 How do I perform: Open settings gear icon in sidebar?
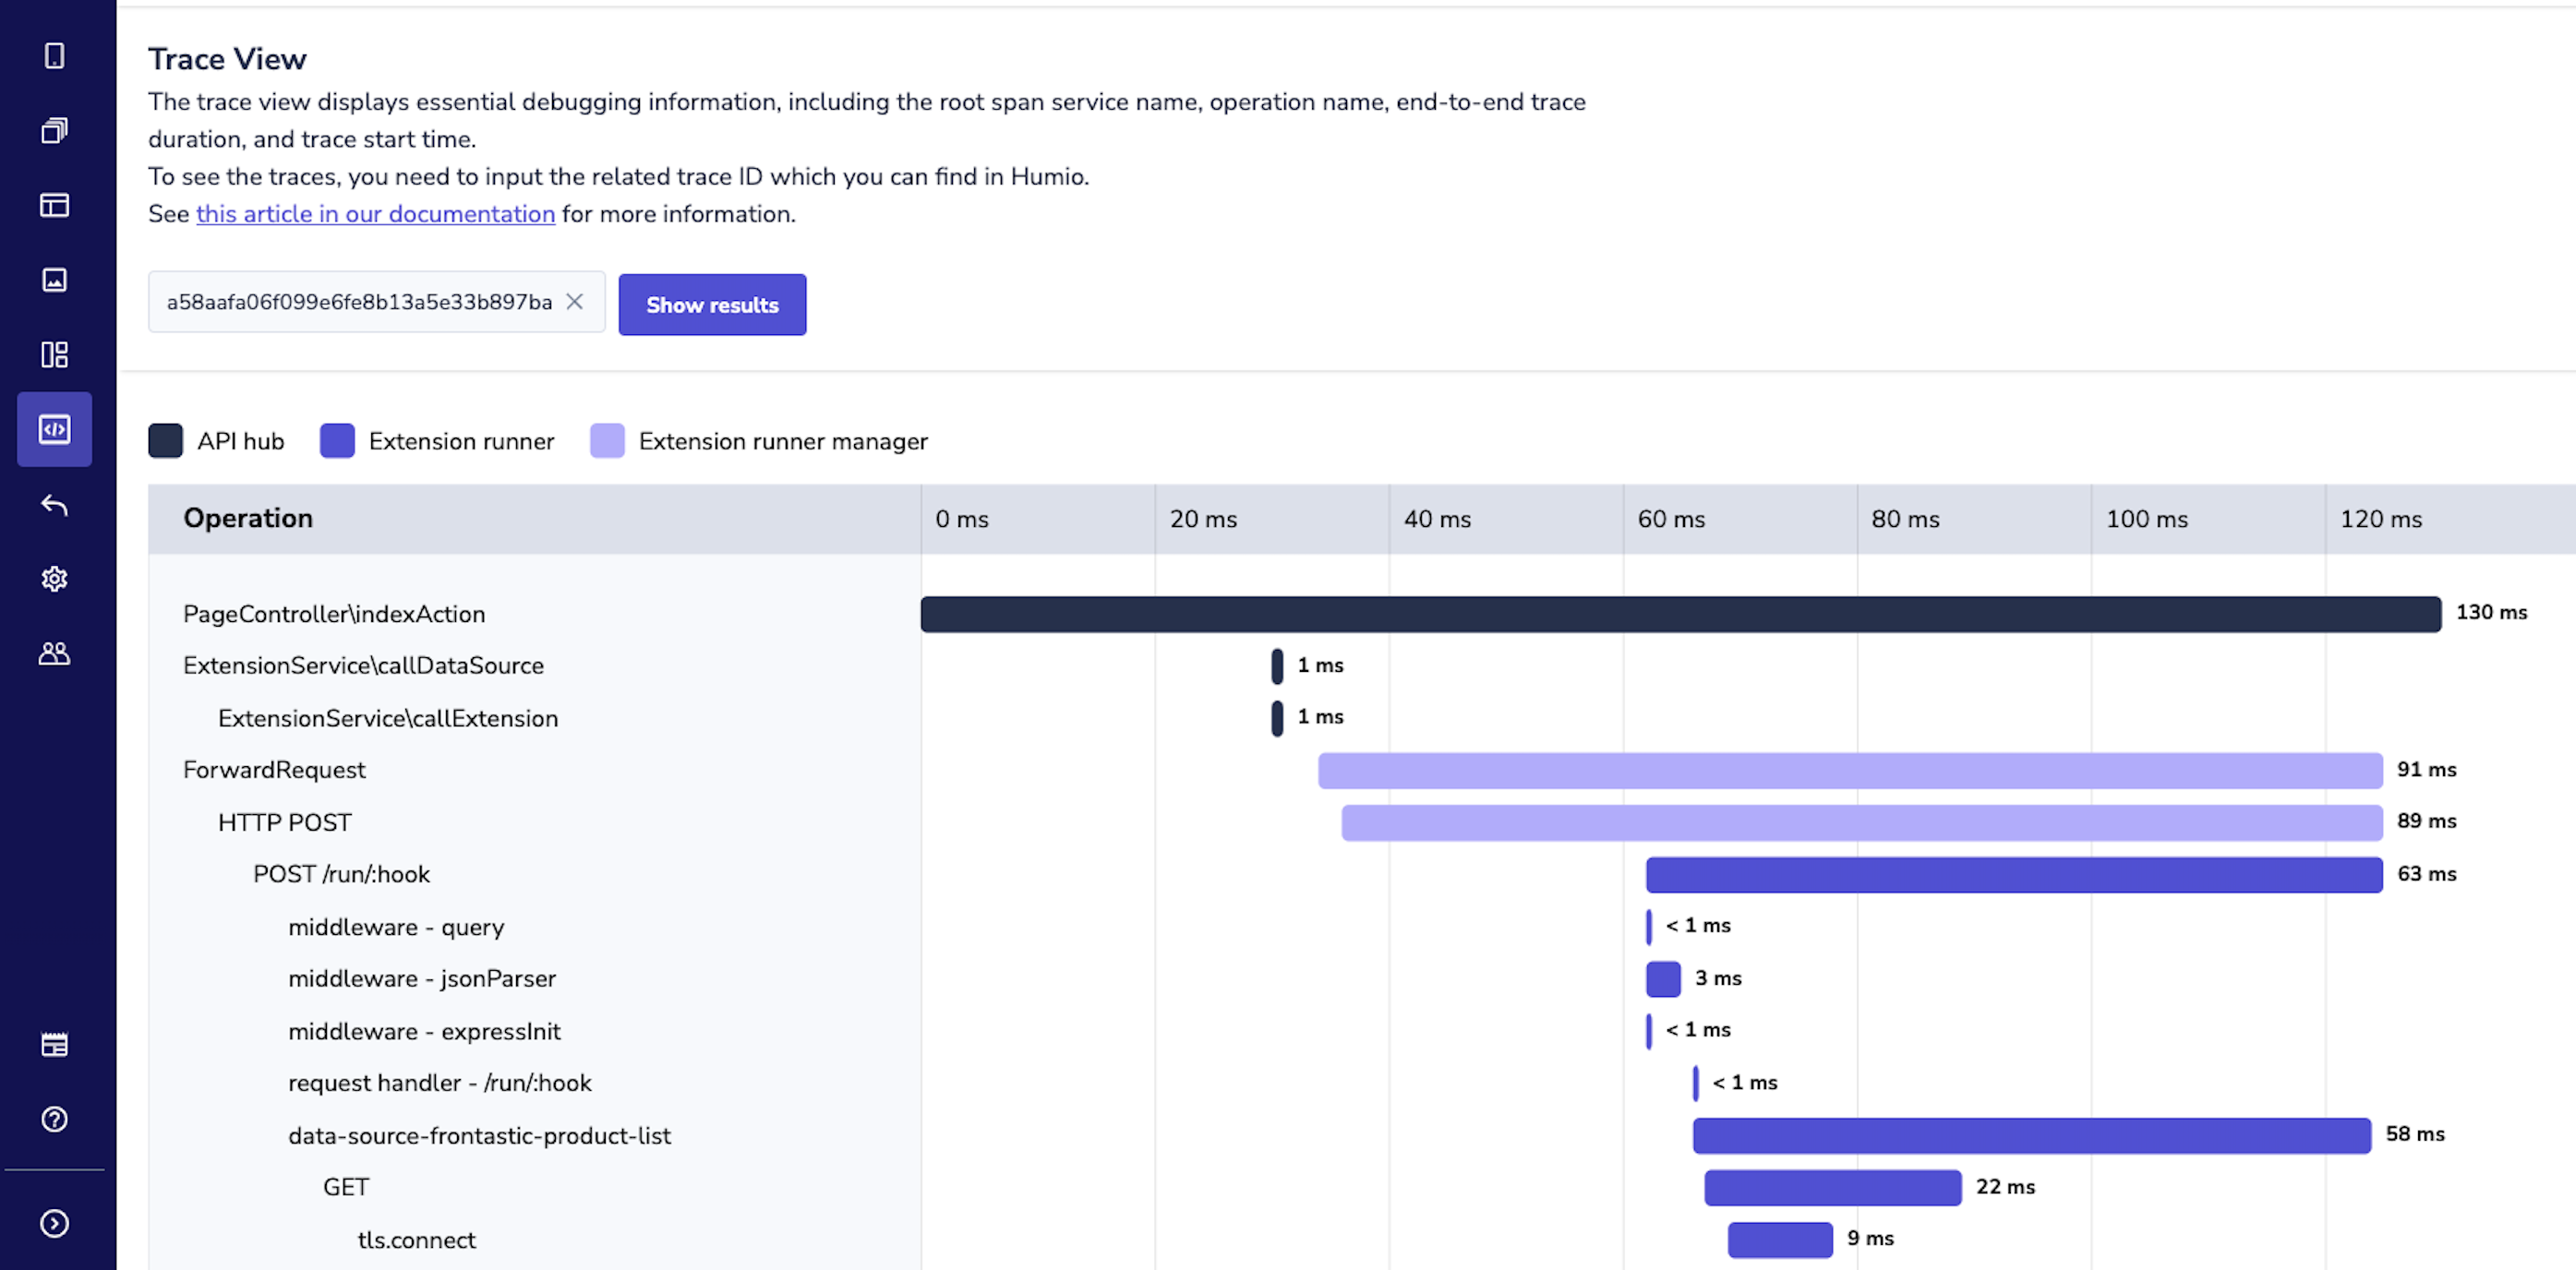(55, 579)
